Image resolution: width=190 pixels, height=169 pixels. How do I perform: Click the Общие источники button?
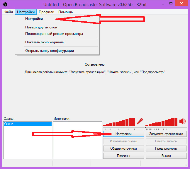pos(124,148)
